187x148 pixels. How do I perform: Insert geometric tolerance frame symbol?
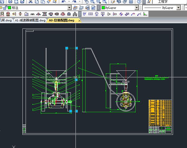click(91, 14)
